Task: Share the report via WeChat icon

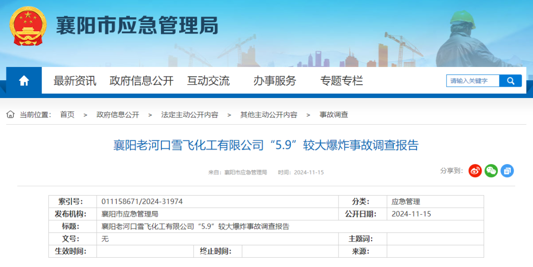Action: coord(491,170)
